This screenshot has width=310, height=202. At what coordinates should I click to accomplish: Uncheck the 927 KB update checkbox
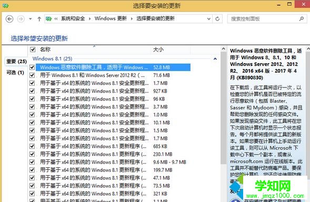point(32,91)
